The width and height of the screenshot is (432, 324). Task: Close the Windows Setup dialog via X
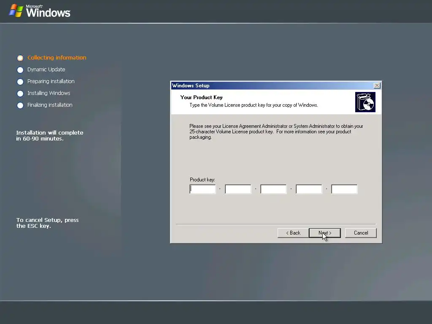[x=377, y=85]
